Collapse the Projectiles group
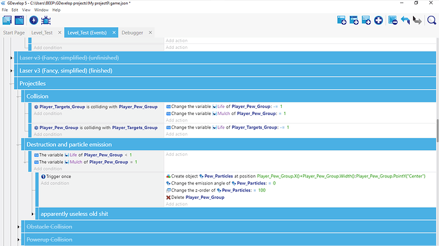Image resolution: width=439 pixels, height=246 pixels. pyautogui.click(x=11, y=84)
